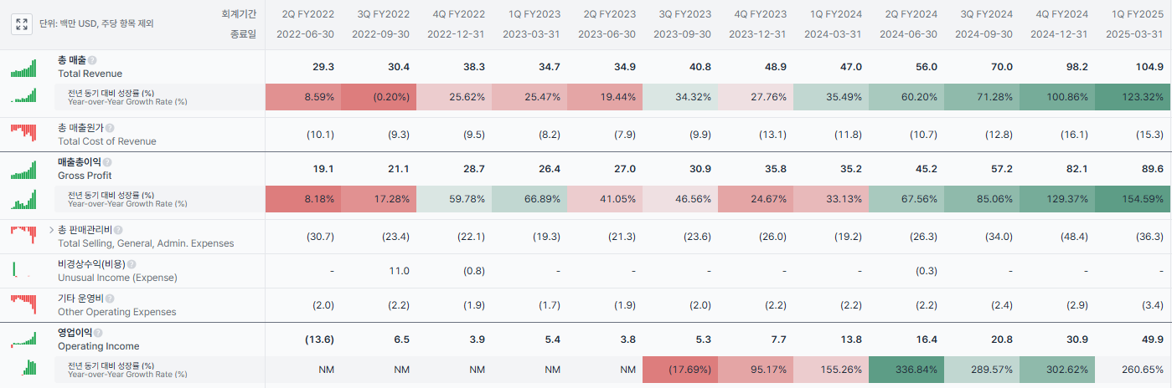1172x388 pixels.
Task: Click the red (17.69%) operating income growth cell
Action: (680, 370)
